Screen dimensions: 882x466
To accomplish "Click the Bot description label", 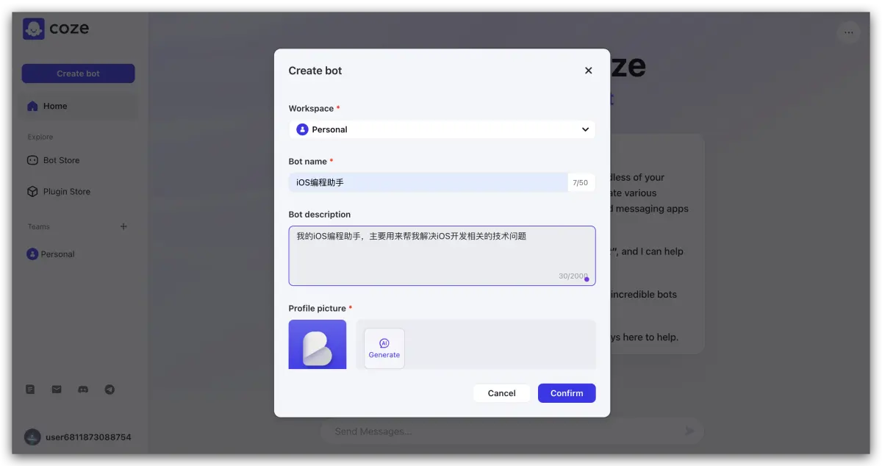I will 320,215.
